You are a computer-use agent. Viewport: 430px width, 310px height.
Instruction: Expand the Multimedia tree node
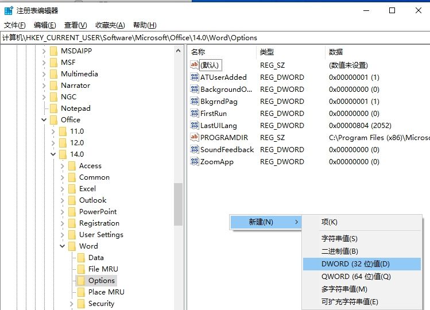(x=44, y=74)
